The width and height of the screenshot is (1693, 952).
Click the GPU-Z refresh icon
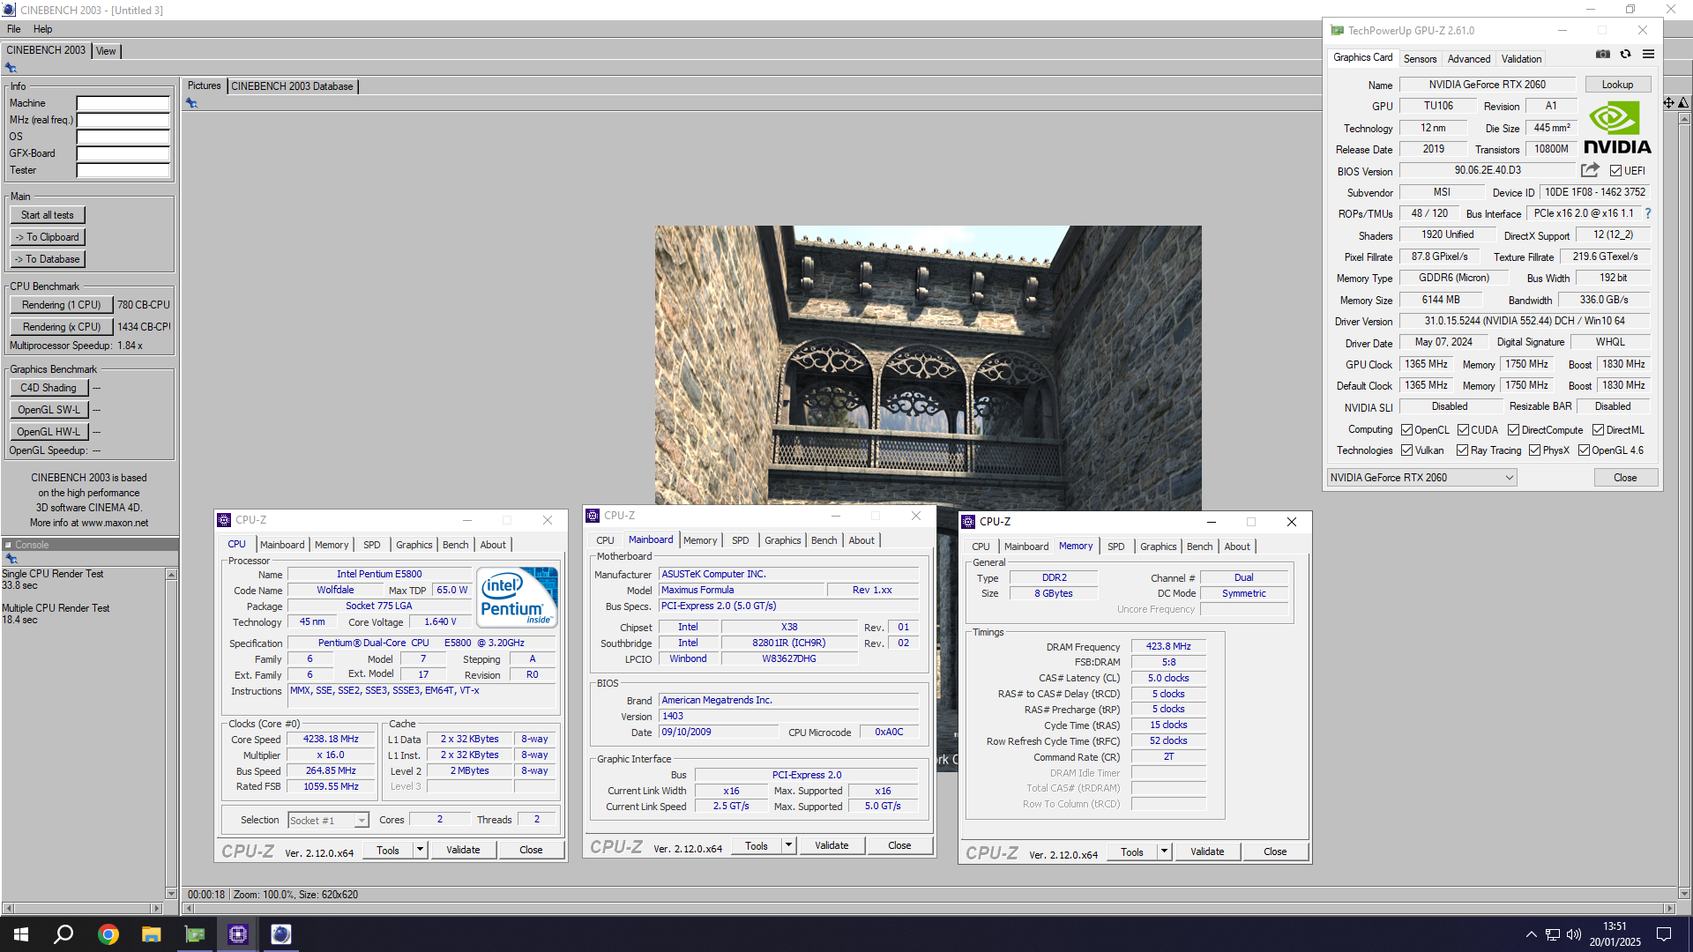click(x=1625, y=55)
